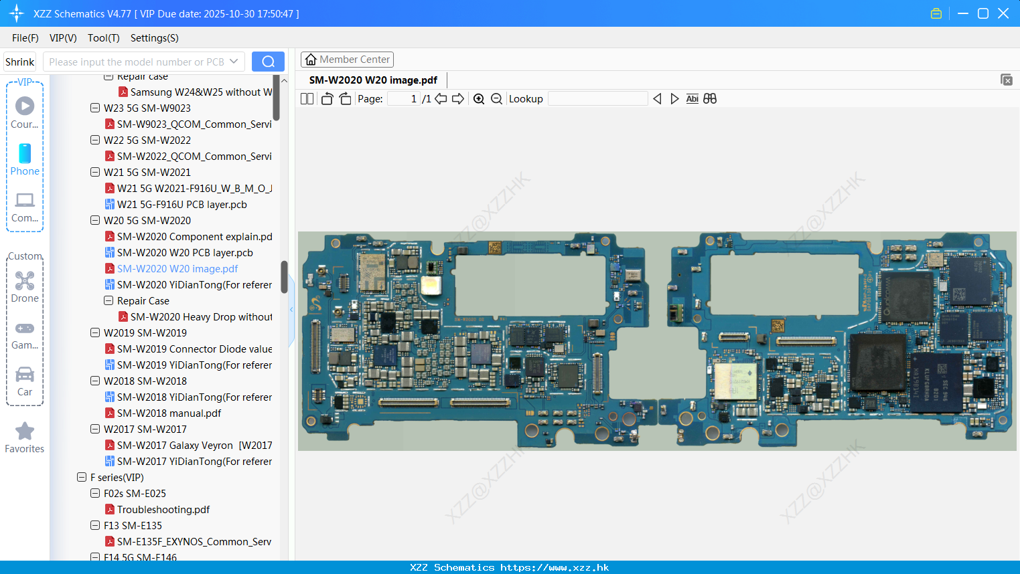Open the Courses sidebar icon
The width and height of the screenshot is (1020, 574).
pos(25,112)
